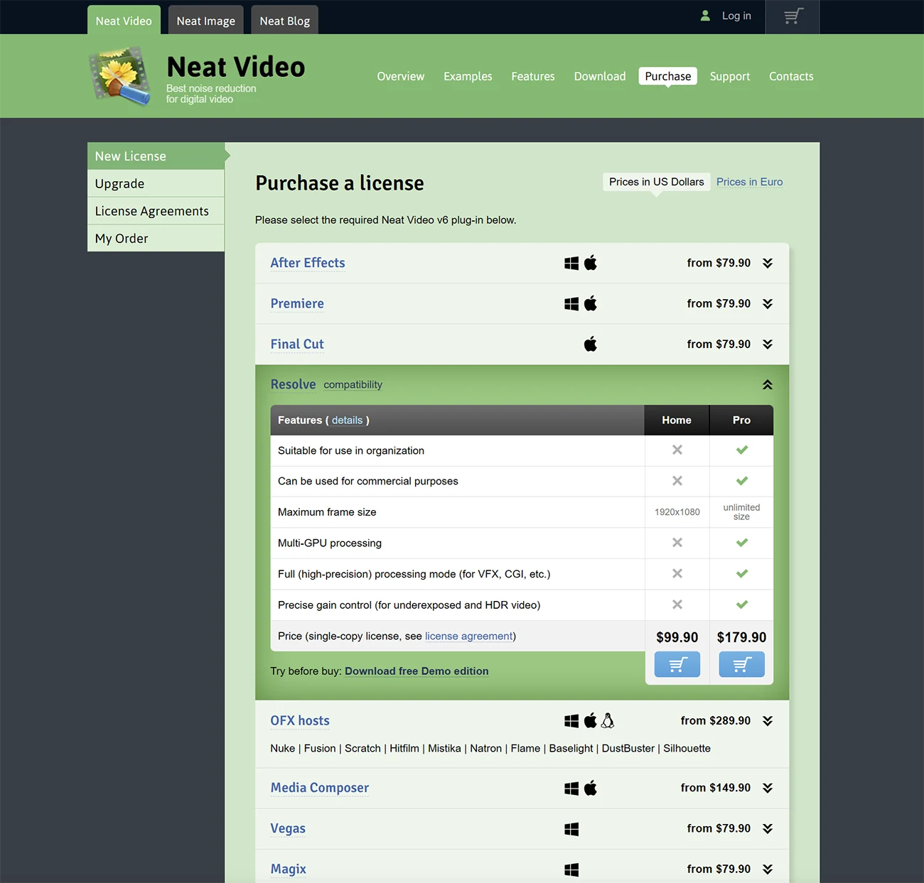This screenshot has width=924, height=883.
Task: Click the Windows icon in Media Composer row
Action: [x=571, y=788]
